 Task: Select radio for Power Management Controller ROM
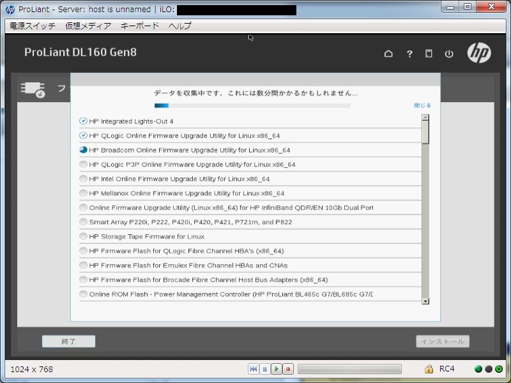[x=83, y=294]
